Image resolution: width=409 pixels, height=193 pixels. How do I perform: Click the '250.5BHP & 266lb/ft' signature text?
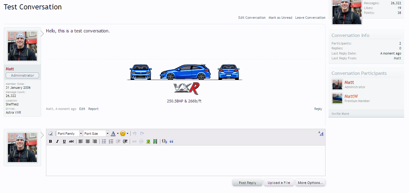(184, 101)
